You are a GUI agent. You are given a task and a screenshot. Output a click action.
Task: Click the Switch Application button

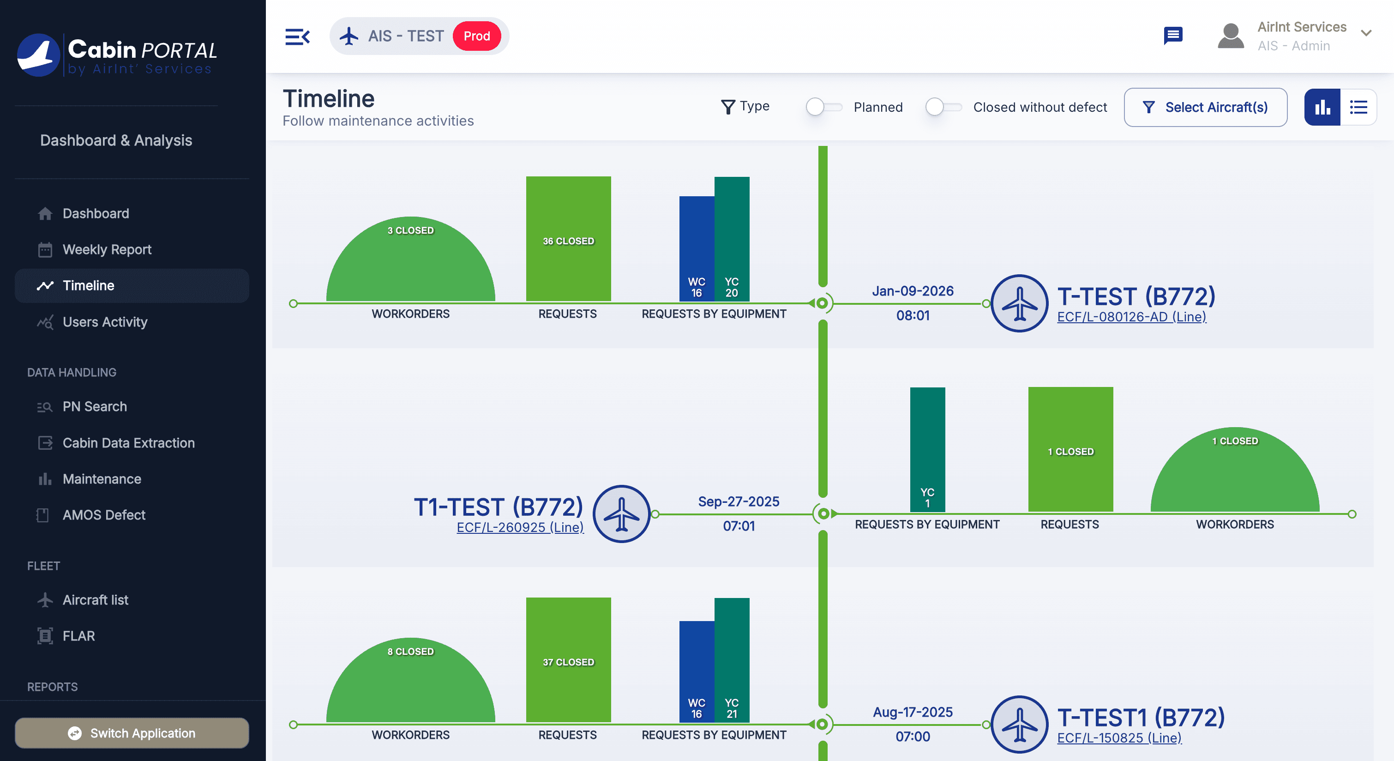[132, 733]
